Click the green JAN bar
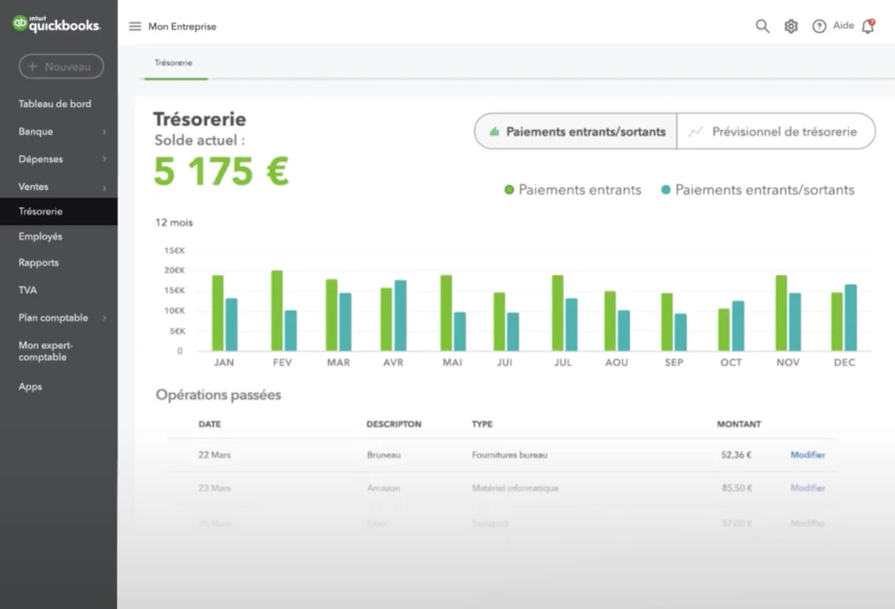Screen dimensions: 895x609 tap(218, 313)
